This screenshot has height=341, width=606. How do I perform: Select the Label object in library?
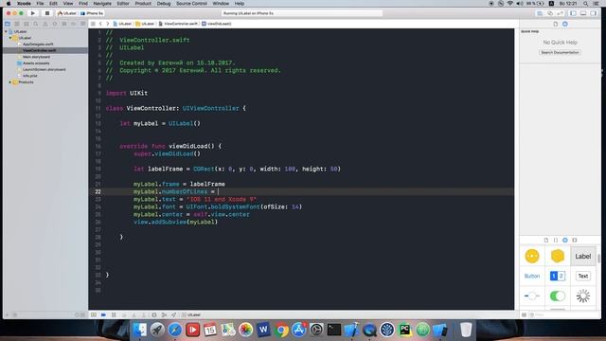click(x=583, y=257)
